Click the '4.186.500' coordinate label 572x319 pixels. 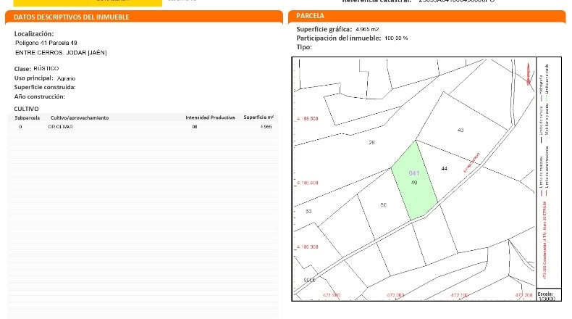pyautogui.click(x=307, y=119)
